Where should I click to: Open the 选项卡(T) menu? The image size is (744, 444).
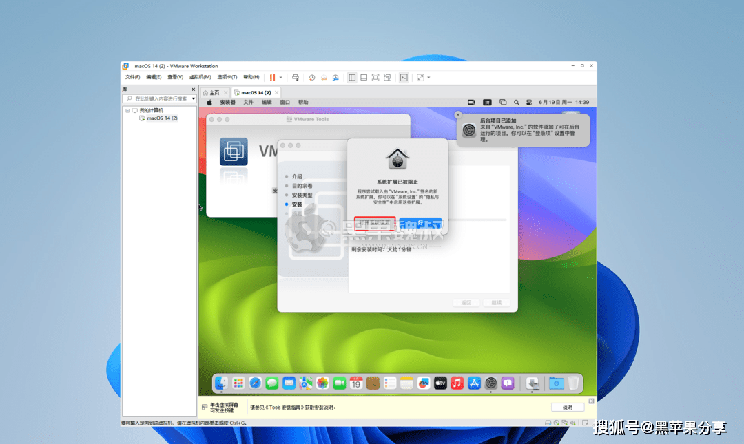227,77
